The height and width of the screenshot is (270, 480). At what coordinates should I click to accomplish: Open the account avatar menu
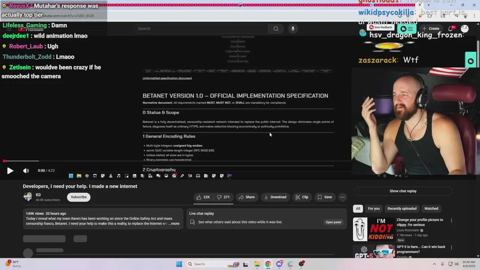(465, 28)
